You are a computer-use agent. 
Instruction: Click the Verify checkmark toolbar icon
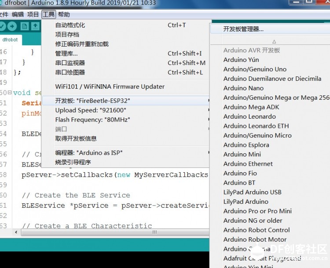[x=2, y=26]
